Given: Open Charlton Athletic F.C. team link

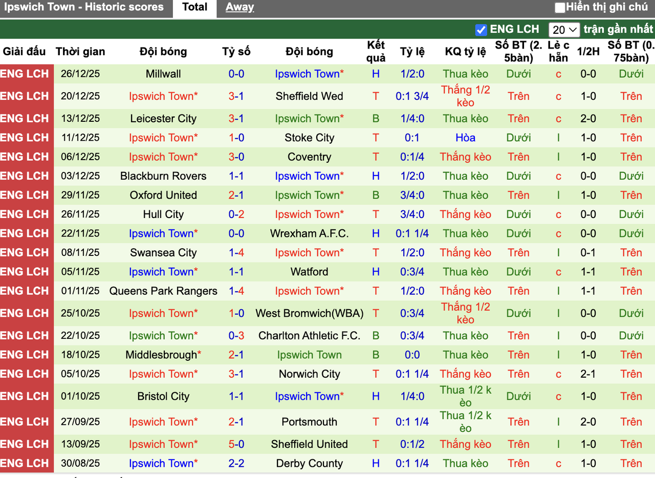Looking at the screenshot, I should 310,336.
